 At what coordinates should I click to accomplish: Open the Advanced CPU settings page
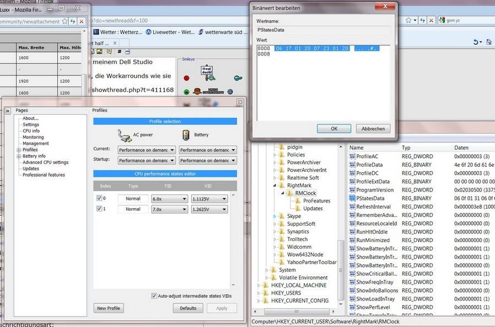(x=46, y=162)
